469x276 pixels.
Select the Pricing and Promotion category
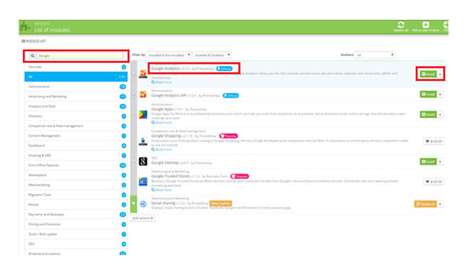[x=76, y=224]
